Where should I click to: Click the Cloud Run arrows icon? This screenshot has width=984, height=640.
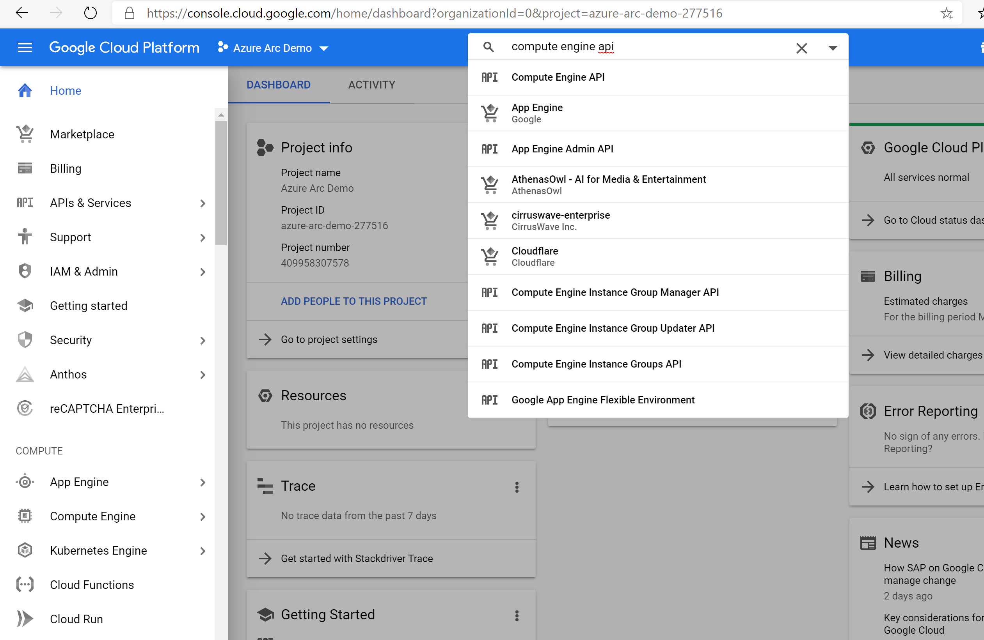[25, 619]
